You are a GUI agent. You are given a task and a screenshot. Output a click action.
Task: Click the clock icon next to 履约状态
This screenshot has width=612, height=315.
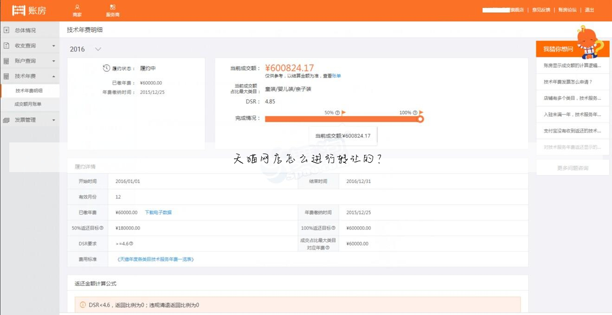[x=106, y=68]
